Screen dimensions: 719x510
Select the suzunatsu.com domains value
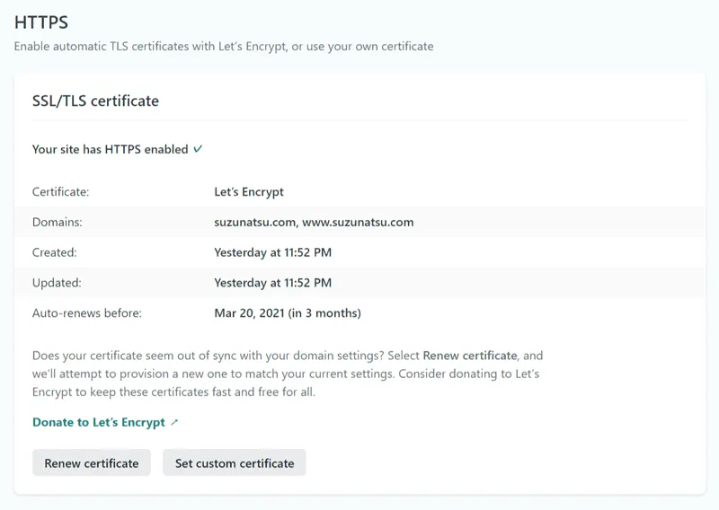tap(314, 223)
